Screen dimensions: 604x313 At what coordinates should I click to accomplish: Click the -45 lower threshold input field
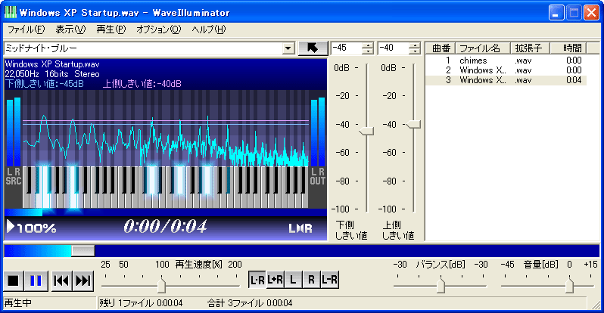(x=347, y=48)
